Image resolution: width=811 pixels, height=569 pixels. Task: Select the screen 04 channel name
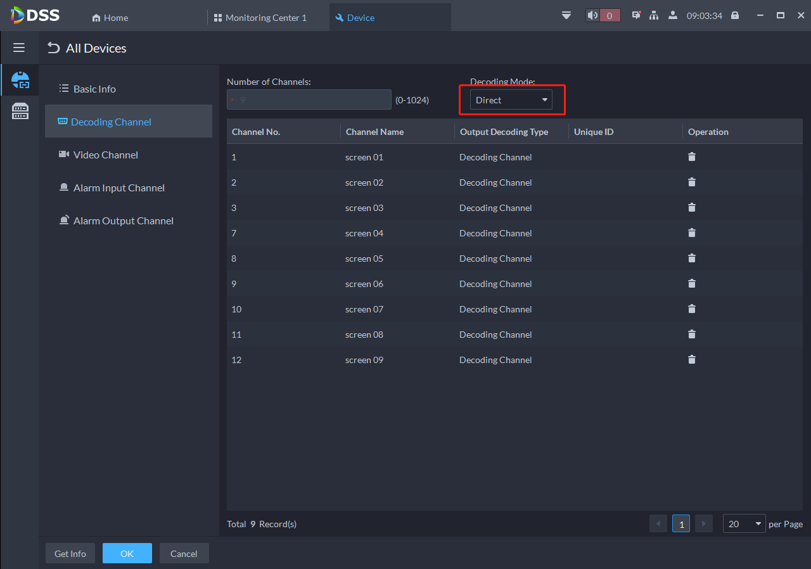tap(364, 233)
